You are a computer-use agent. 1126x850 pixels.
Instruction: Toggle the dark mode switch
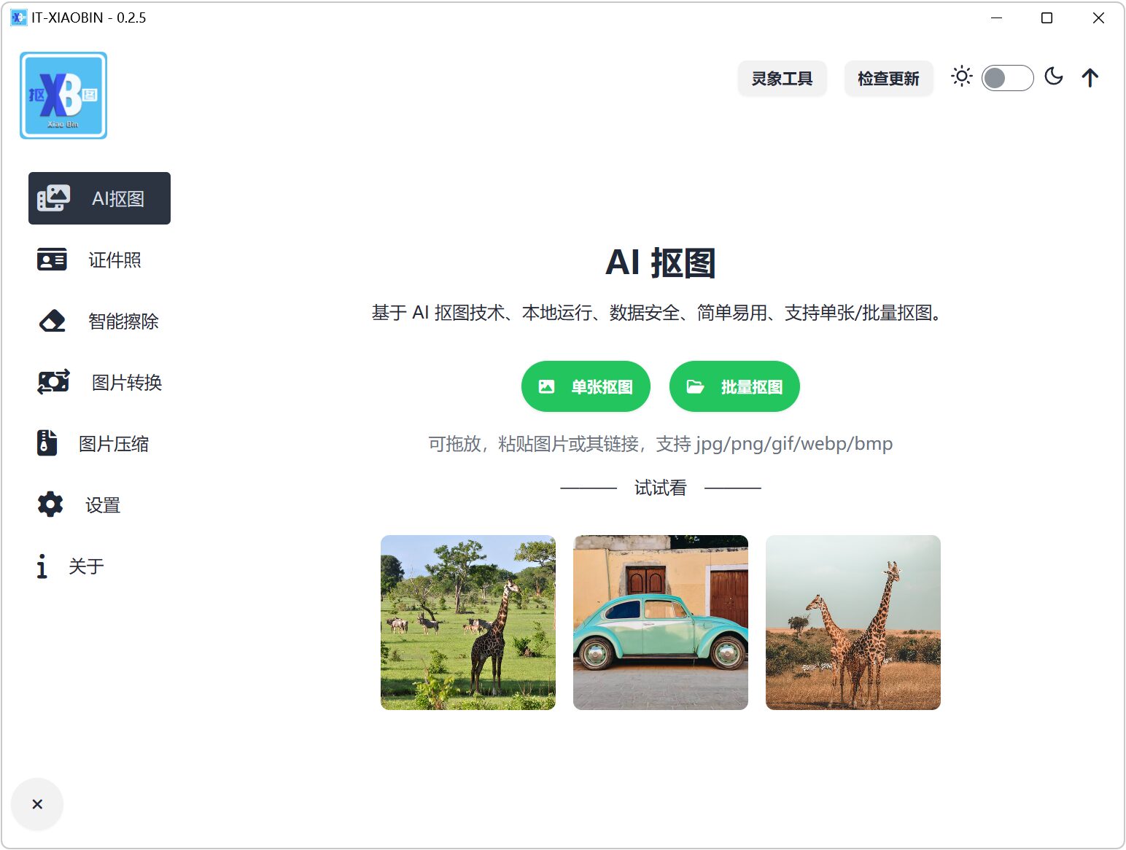(x=1007, y=77)
